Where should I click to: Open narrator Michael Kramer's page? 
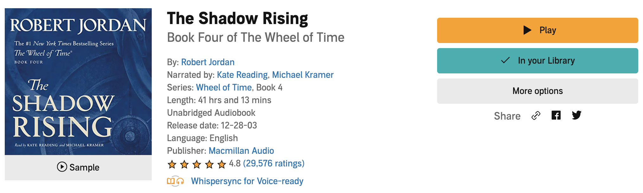coord(303,75)
